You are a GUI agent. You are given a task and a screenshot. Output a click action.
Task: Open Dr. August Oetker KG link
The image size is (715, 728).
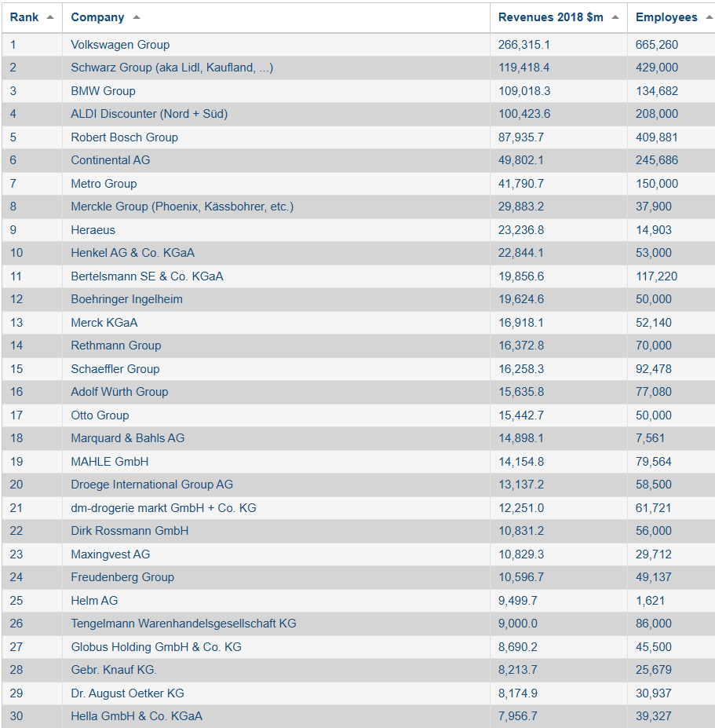point(127,693)
